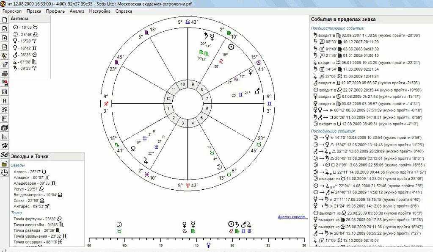Image resolution: width=433 pixels, height=252 pixels.
Task: Select the Альдебаран - 09°55' star row
Action: 35,183
